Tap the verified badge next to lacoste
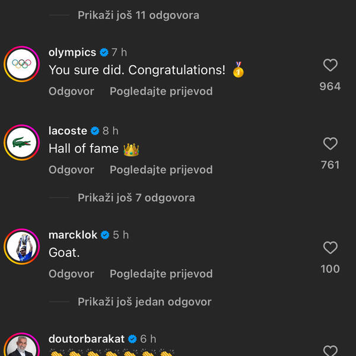 pos(95,131)
